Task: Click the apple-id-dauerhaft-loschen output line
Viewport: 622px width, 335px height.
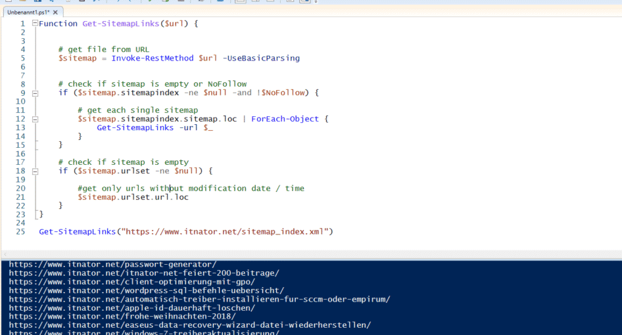Action: pos(132,307)
